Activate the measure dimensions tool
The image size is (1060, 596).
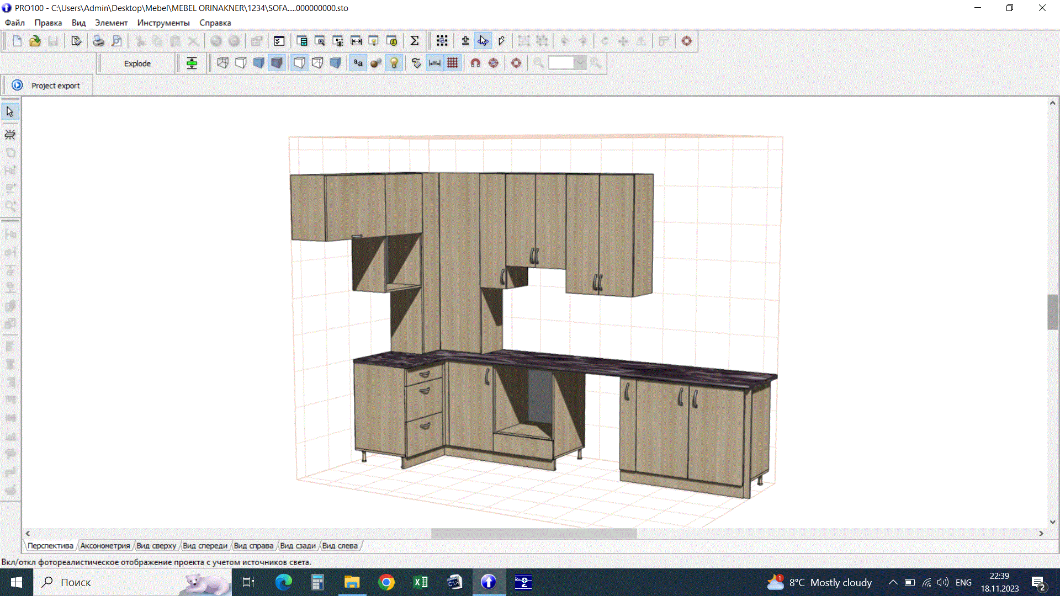434,63
